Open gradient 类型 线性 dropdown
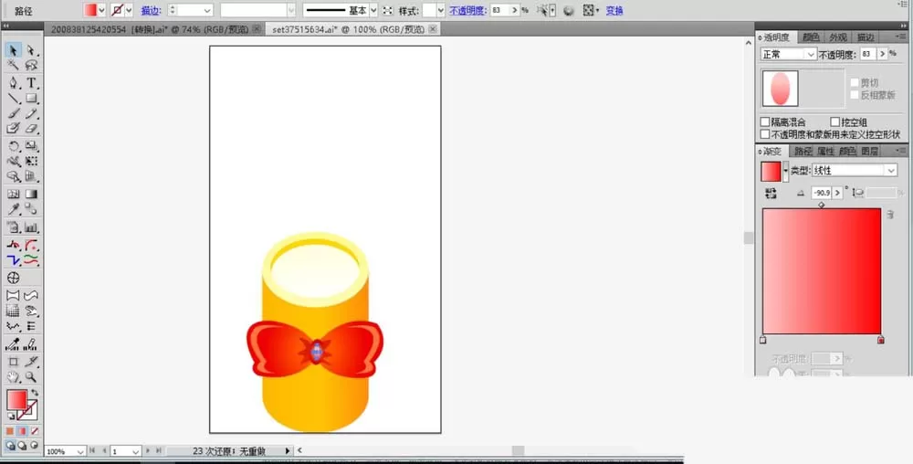 [855, 171]
